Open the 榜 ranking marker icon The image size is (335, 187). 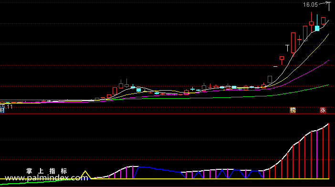(293, 110)
